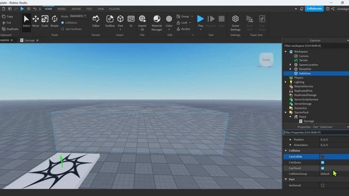
Task: Click the Collaborate button
Action: [314, 9]
